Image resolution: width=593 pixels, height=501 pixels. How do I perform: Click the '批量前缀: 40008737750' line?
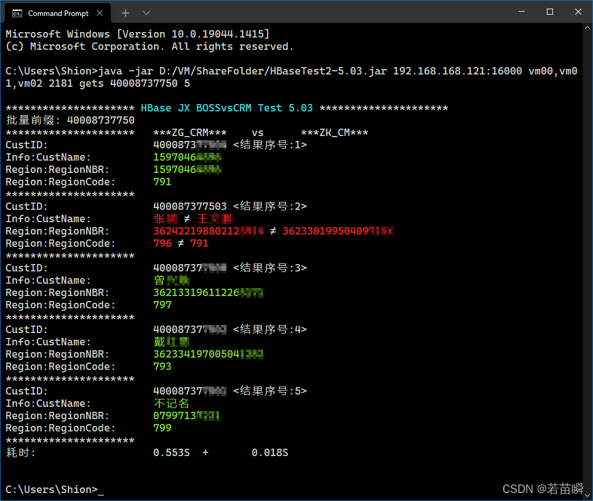(x=70, y=121)
